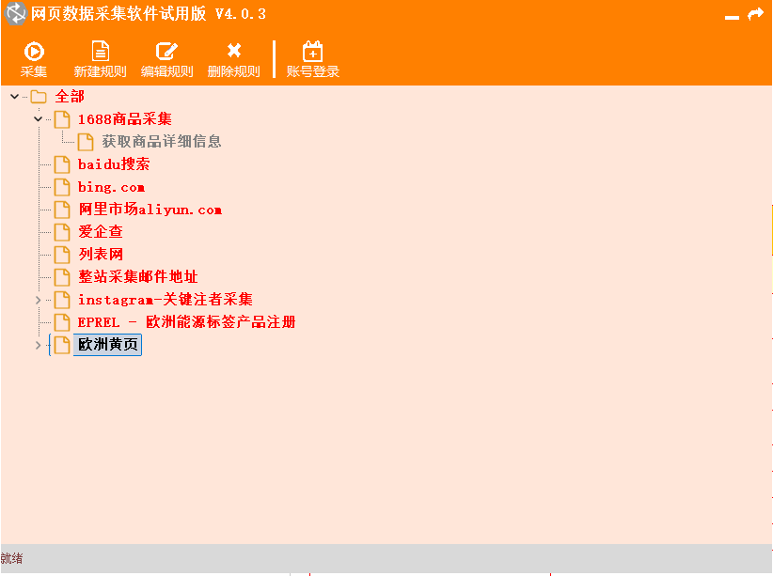This screenshot has width=773, height=576.
Task: Click the app logo in title bar
Action: pyautogui.click(x=15, y=13)
